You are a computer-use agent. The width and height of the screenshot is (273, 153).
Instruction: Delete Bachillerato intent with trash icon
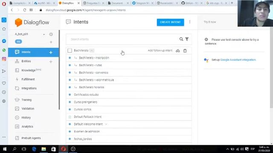point(185,51)
